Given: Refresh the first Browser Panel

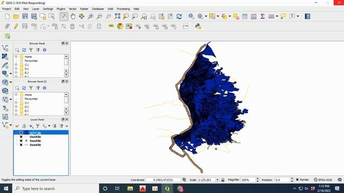Looking at the screenshot, I should coord(24,50).
